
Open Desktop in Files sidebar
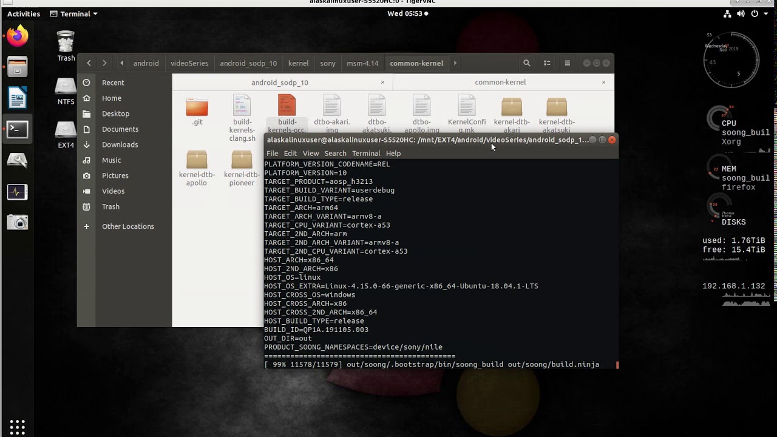(x=115, y=113)
